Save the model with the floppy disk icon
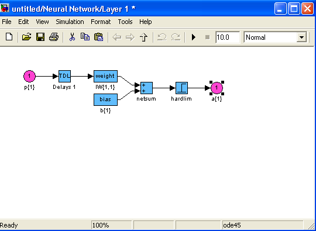Image resolution: width=316 pixels, height=231 pixels. [x=40, y=37]
